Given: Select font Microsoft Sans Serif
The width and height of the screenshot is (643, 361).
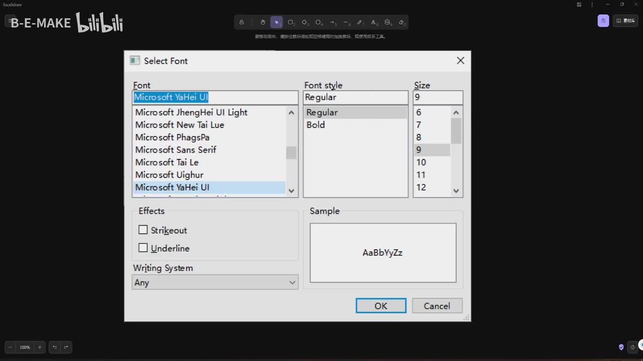Looking at the screenshot, I should point(209,150).
